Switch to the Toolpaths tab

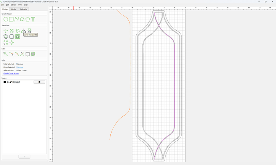pos(24,9)
